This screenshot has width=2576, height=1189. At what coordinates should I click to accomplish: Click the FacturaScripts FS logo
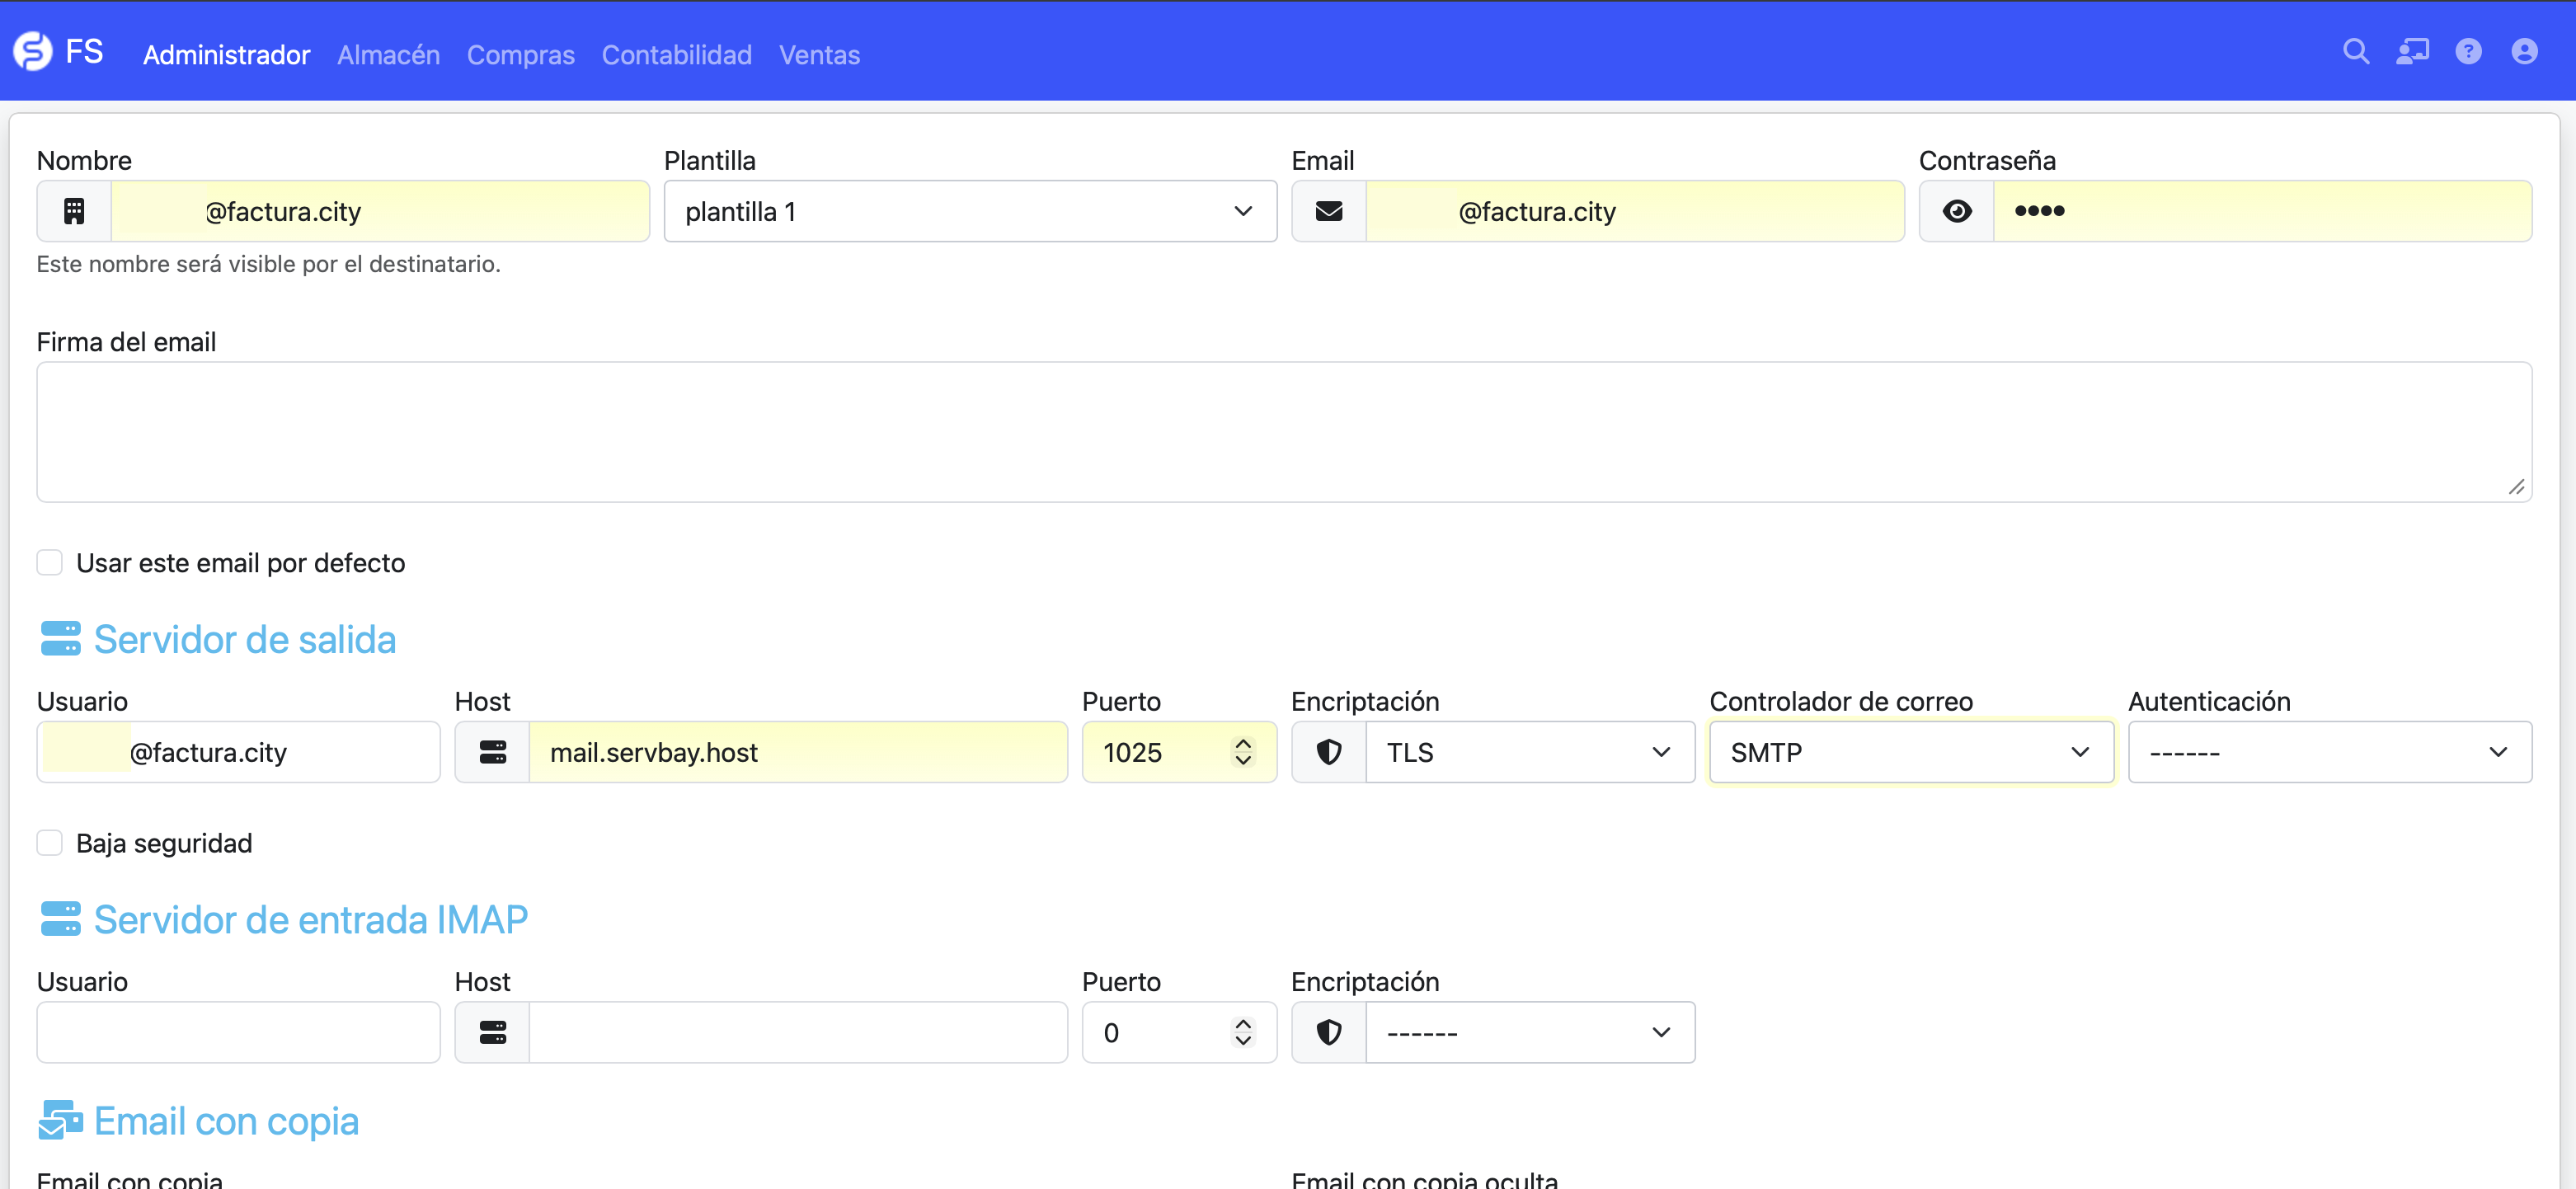point(58,52)
